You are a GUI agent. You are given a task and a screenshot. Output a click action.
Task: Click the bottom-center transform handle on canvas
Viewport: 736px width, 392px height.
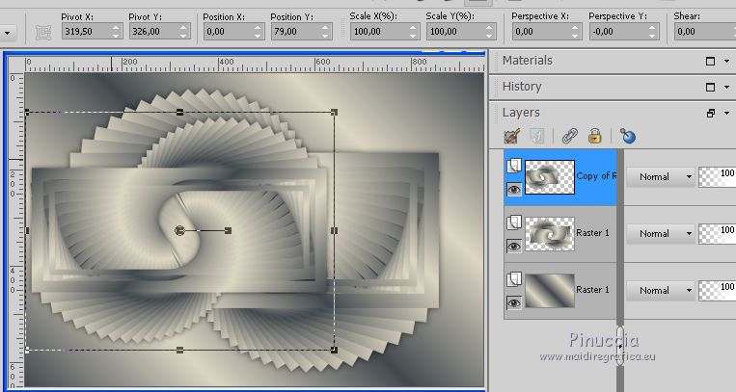click(x=179, y=350)
